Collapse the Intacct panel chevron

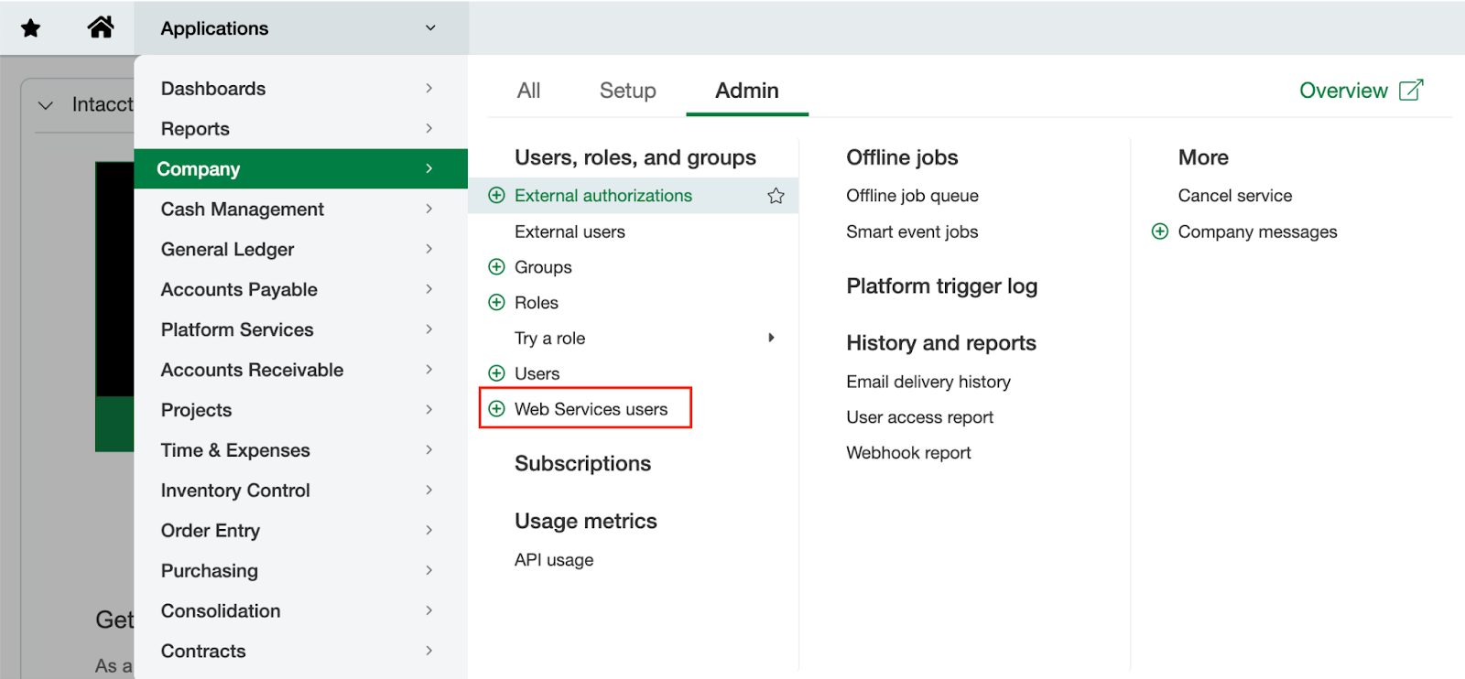(45, 105)
